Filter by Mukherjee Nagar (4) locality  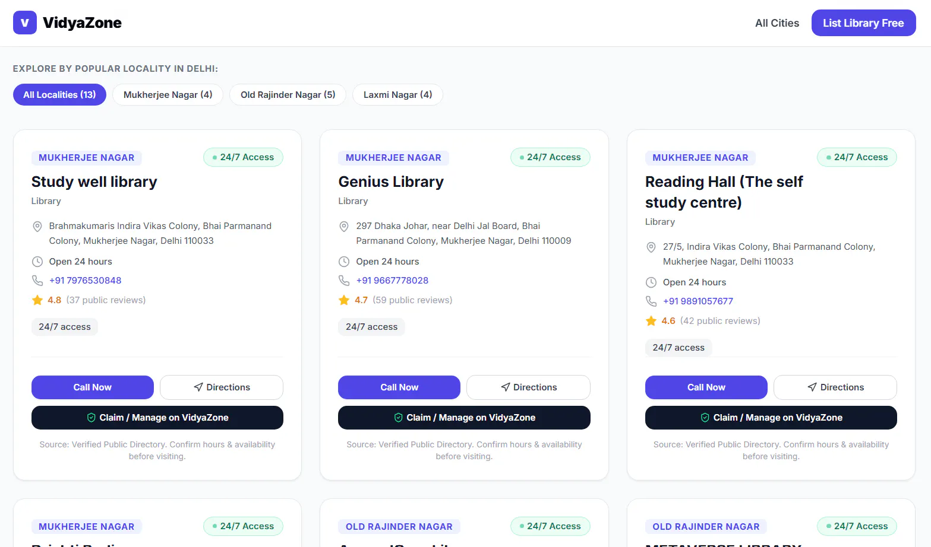[x=168, y=95]
